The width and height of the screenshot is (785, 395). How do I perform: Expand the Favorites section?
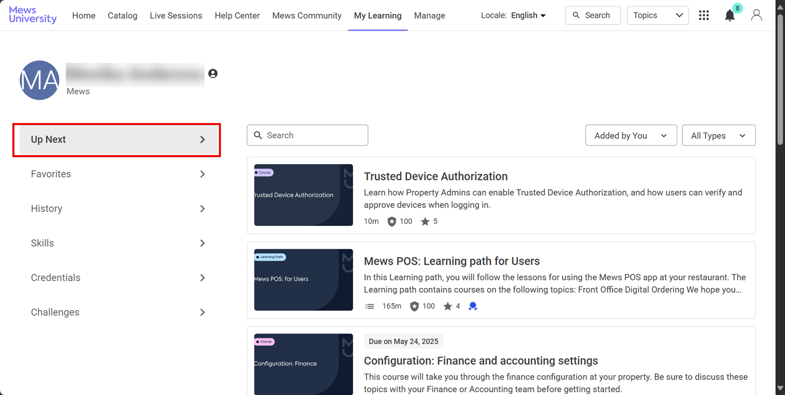[x=118, y=174]
